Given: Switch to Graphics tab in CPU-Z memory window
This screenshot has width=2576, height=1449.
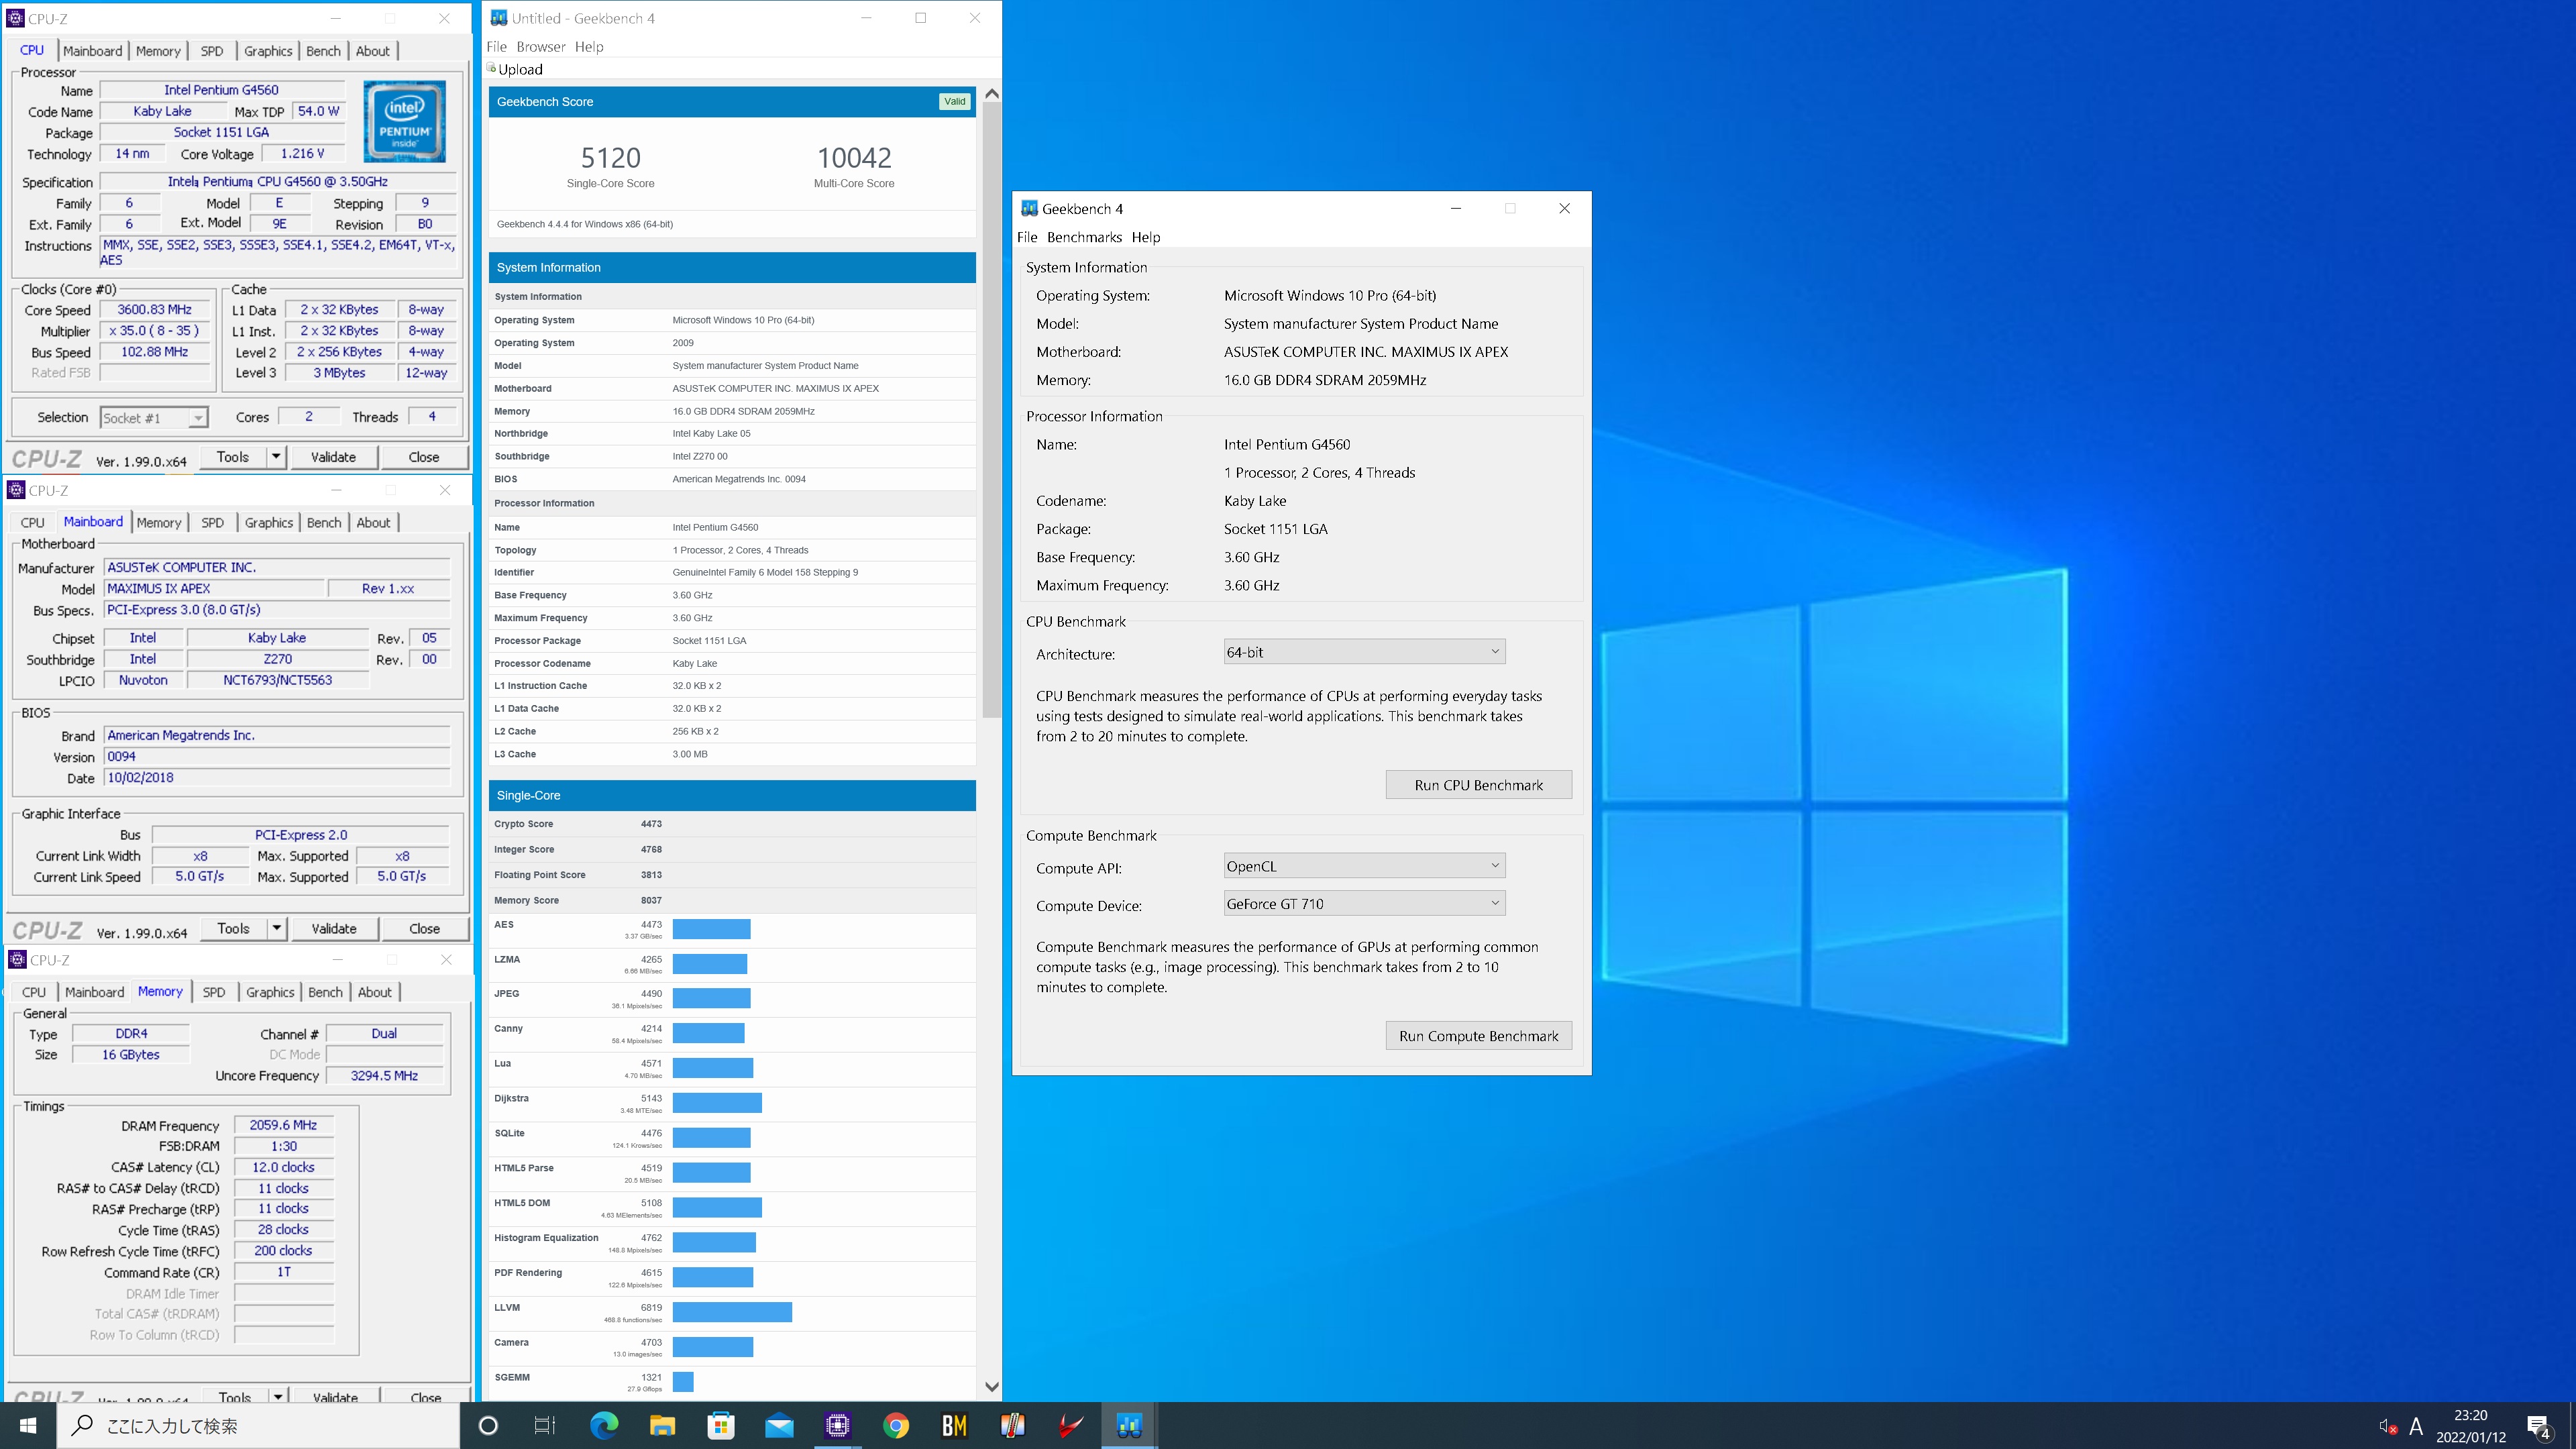Looking at the screenshot, I should pyautogui.click(x=270, y=992).
